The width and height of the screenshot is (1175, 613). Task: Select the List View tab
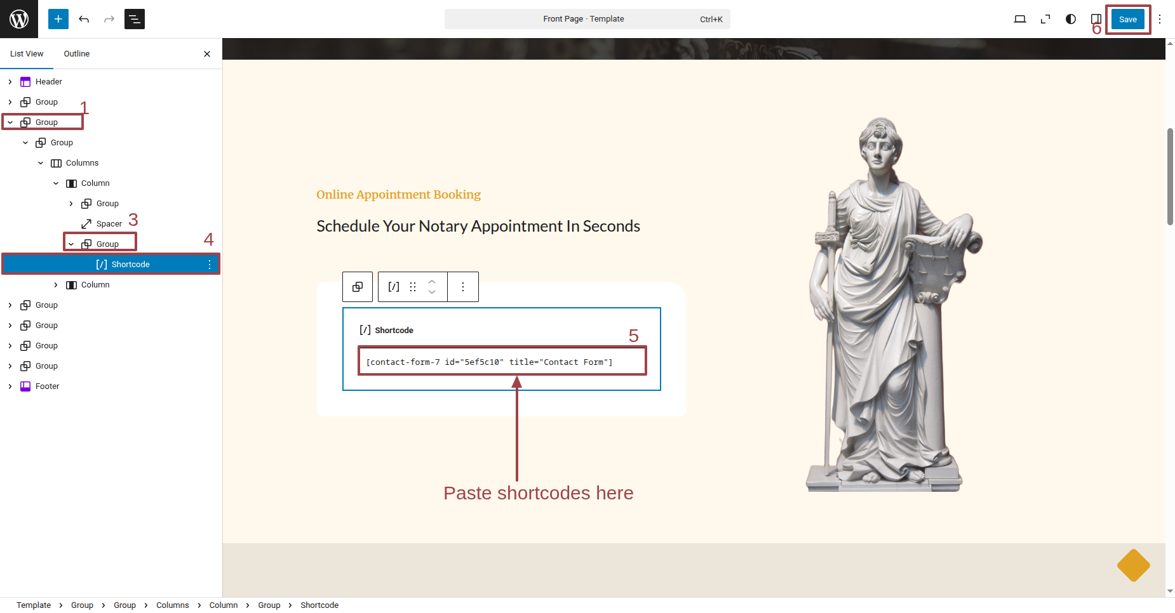[27, 54]
